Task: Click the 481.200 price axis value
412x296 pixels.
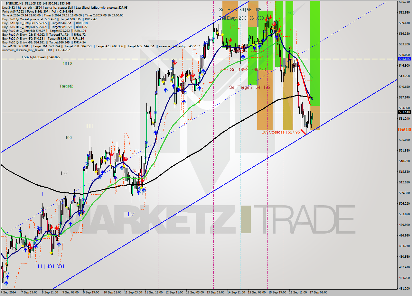Action: (404, 288)
